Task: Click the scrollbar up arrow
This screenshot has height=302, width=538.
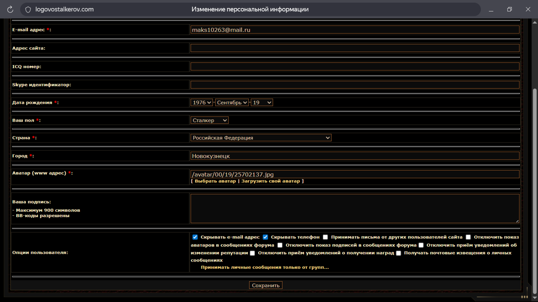Action: 534,22
